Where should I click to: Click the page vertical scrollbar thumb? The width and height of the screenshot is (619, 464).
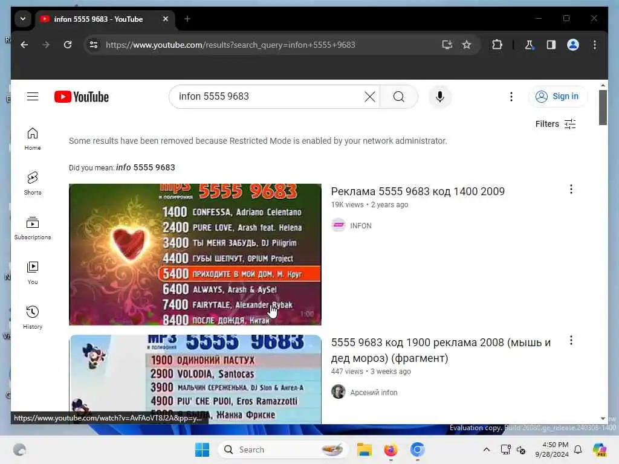pos(603,108)
